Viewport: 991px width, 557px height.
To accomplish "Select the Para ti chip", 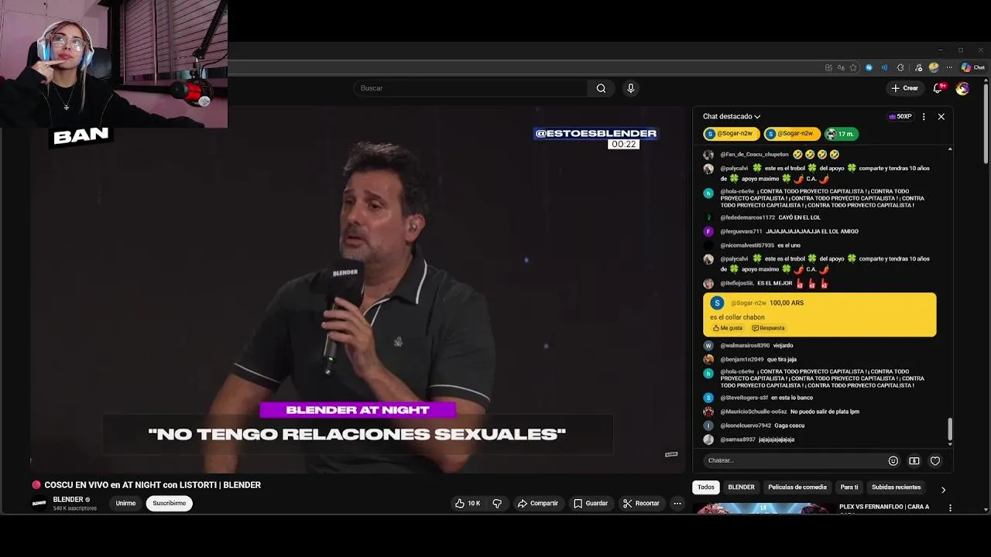I will 849,487.
